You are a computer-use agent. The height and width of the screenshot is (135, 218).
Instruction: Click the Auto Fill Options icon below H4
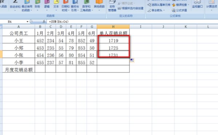(132, 60)
